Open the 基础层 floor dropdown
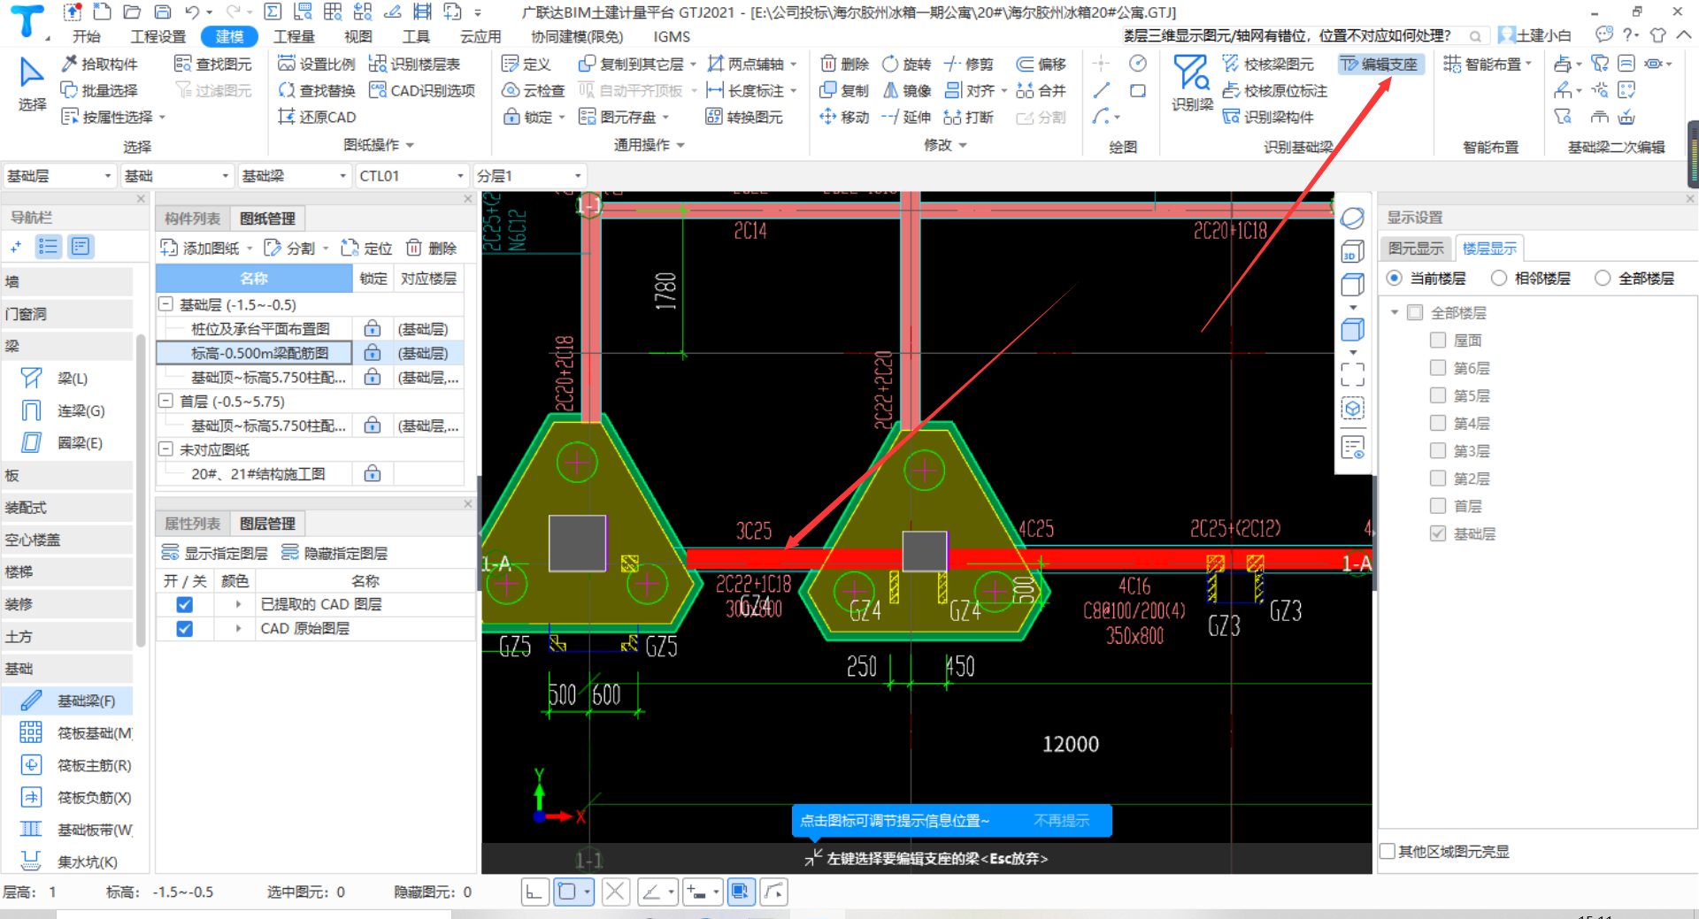Viewport: 1699px width, 919px height. (x=59, y=176)
